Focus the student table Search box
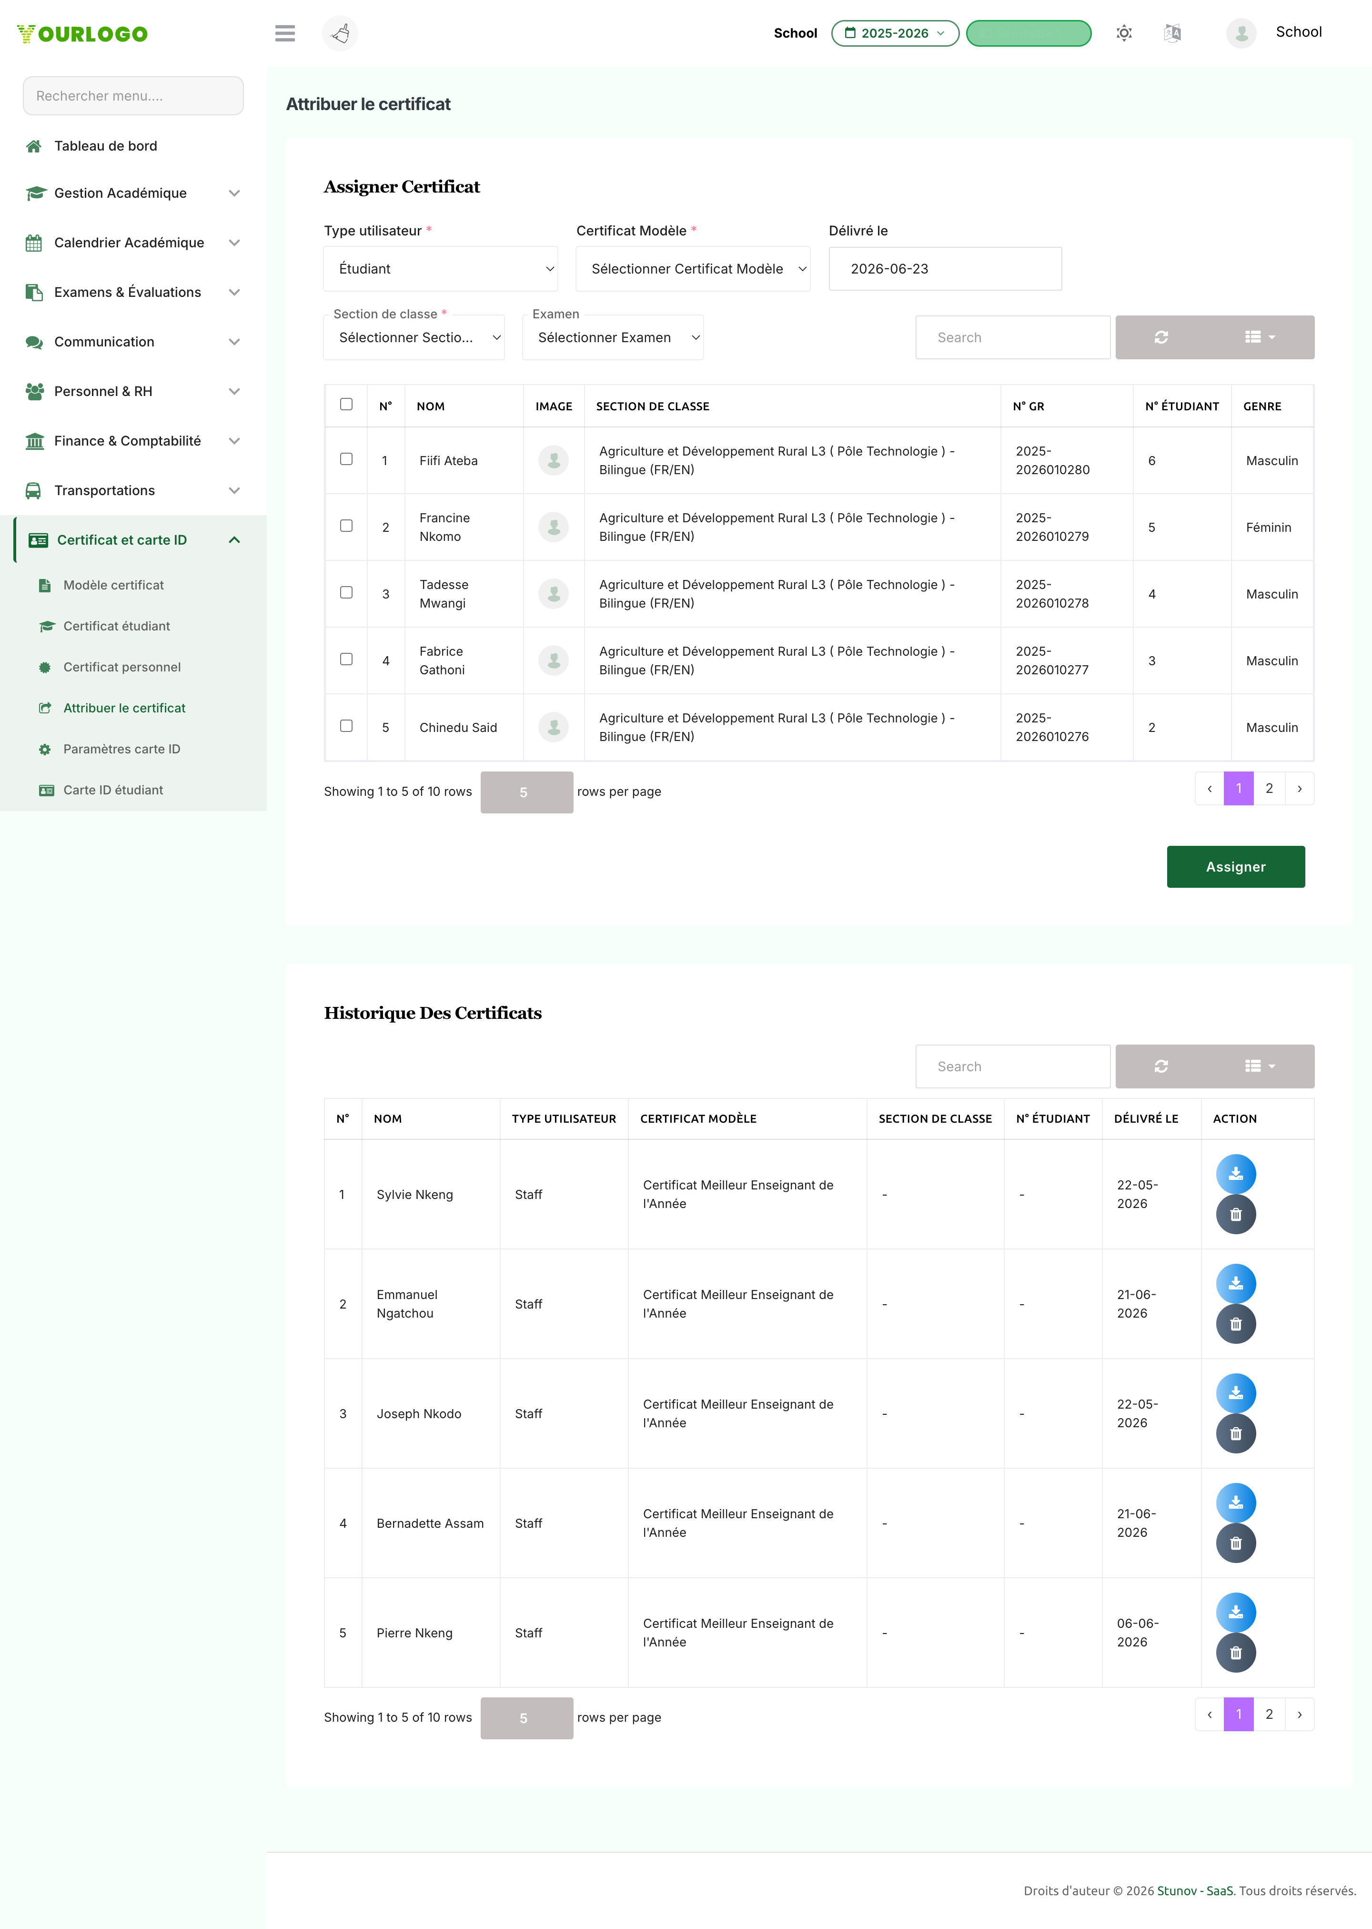Viewport: 1372px width, 1929px height. pyautogui.click(x=1012, y=337)
